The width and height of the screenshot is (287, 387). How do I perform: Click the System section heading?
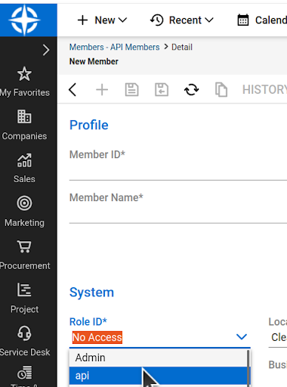[x=91, y=293]
